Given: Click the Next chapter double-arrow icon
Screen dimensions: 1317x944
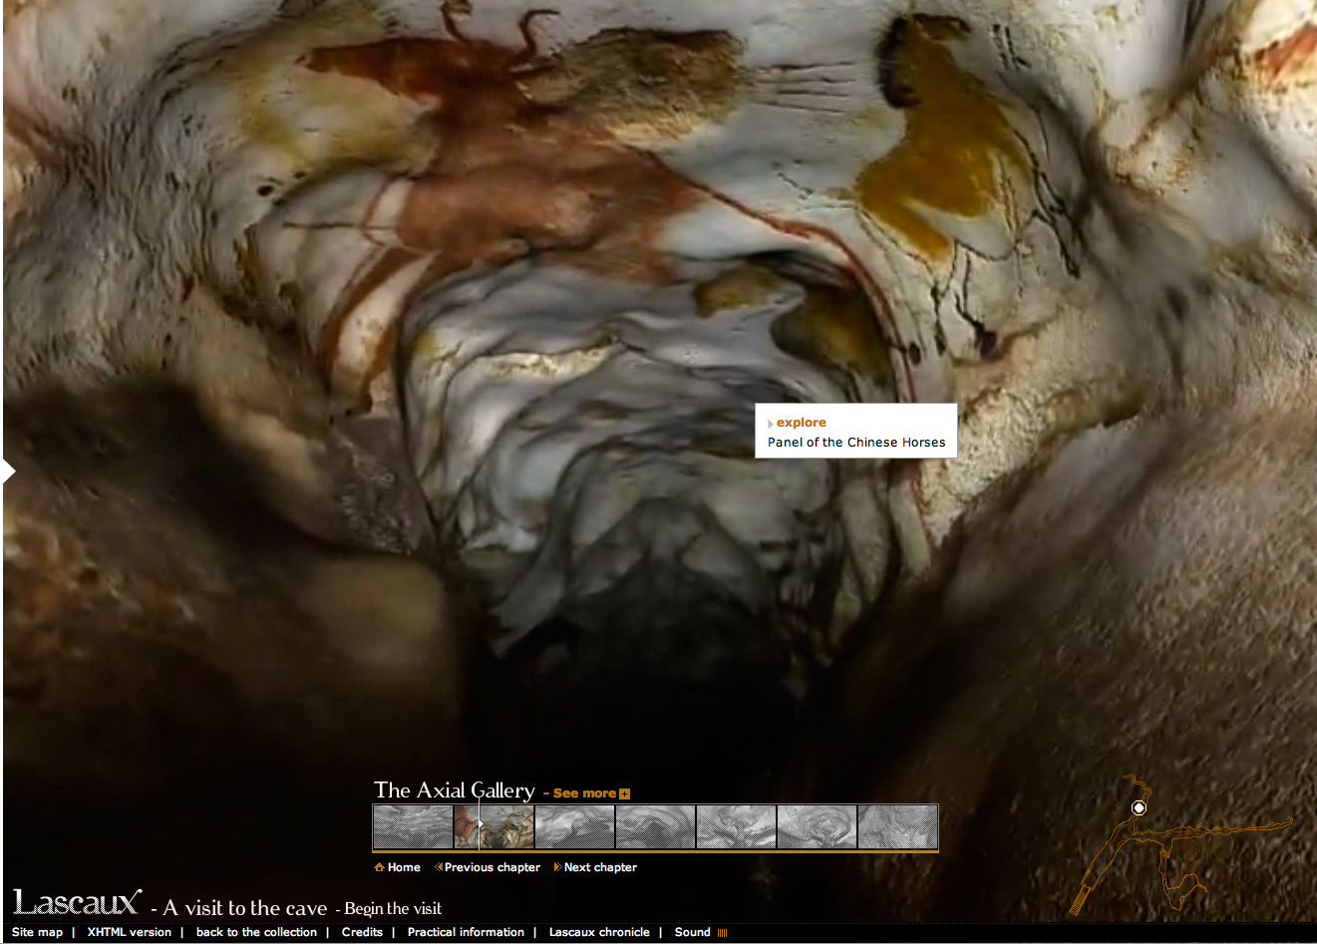Looking at the screenshot, I should click(557, 867).
